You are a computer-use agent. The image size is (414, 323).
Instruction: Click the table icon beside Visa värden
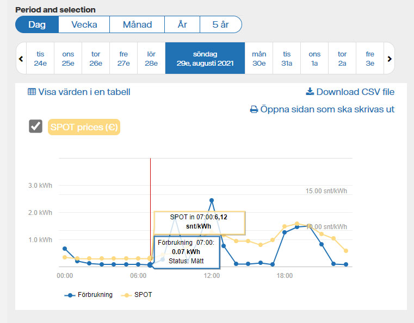(x=32, y=92)
